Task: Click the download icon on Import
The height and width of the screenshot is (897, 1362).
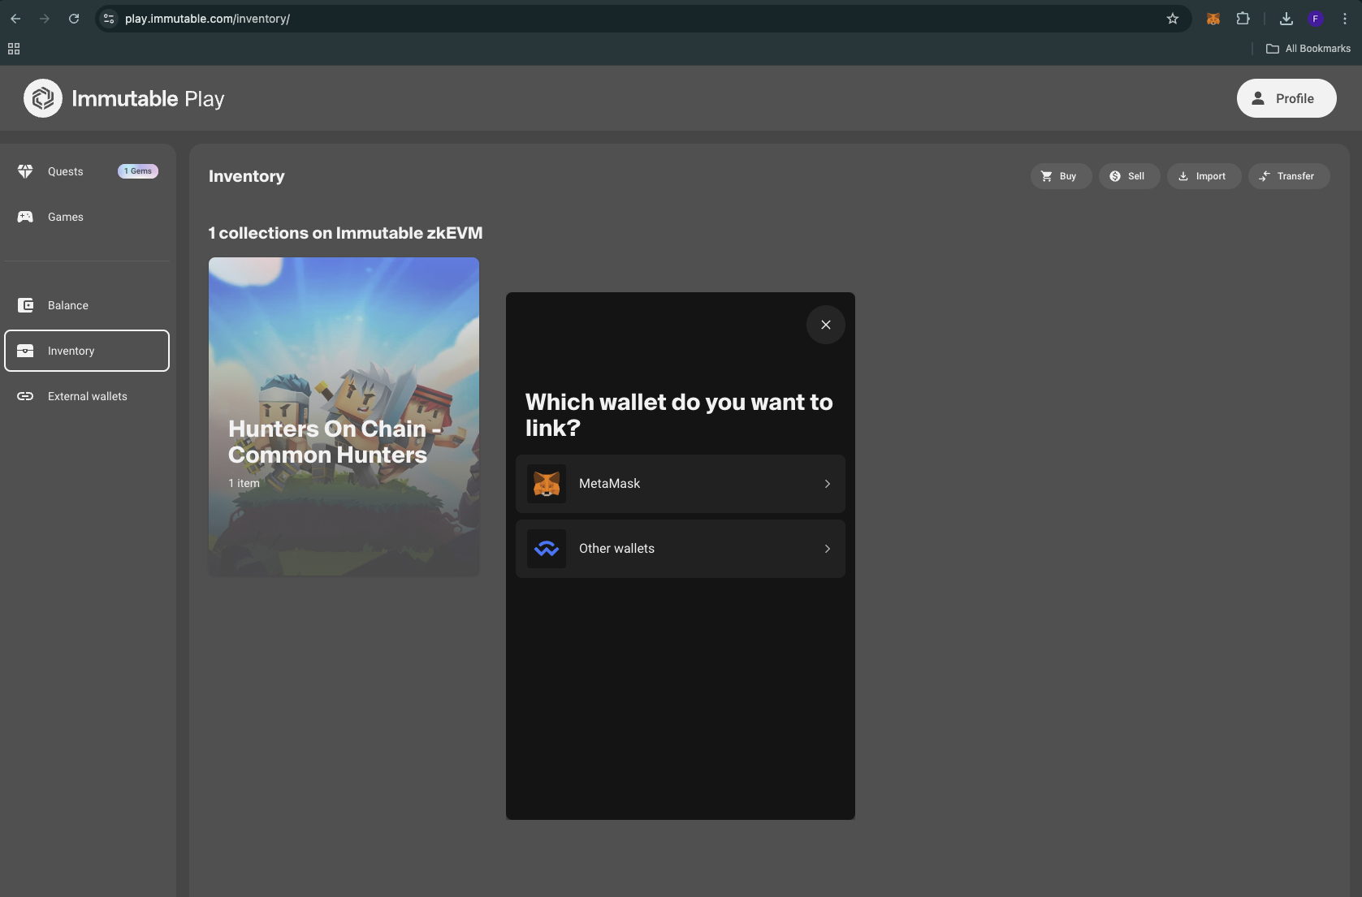Action: click(x=1183, y=176)
